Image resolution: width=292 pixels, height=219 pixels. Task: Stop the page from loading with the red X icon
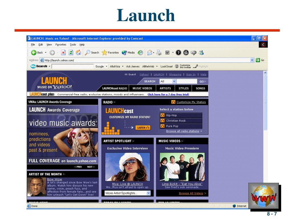(63, 53)
